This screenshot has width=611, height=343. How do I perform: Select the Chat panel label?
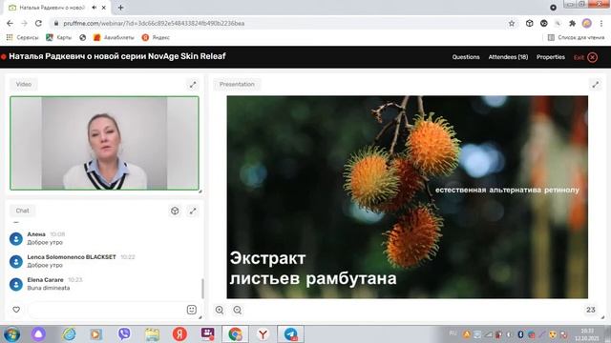tap(23, 211)
